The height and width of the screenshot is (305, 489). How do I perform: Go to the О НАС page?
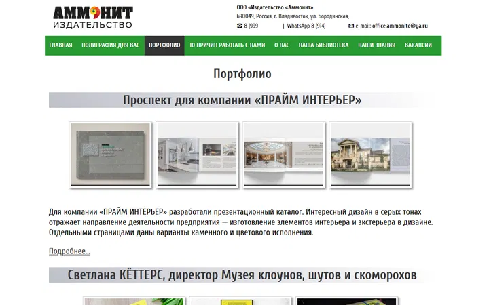coord(282,45)
